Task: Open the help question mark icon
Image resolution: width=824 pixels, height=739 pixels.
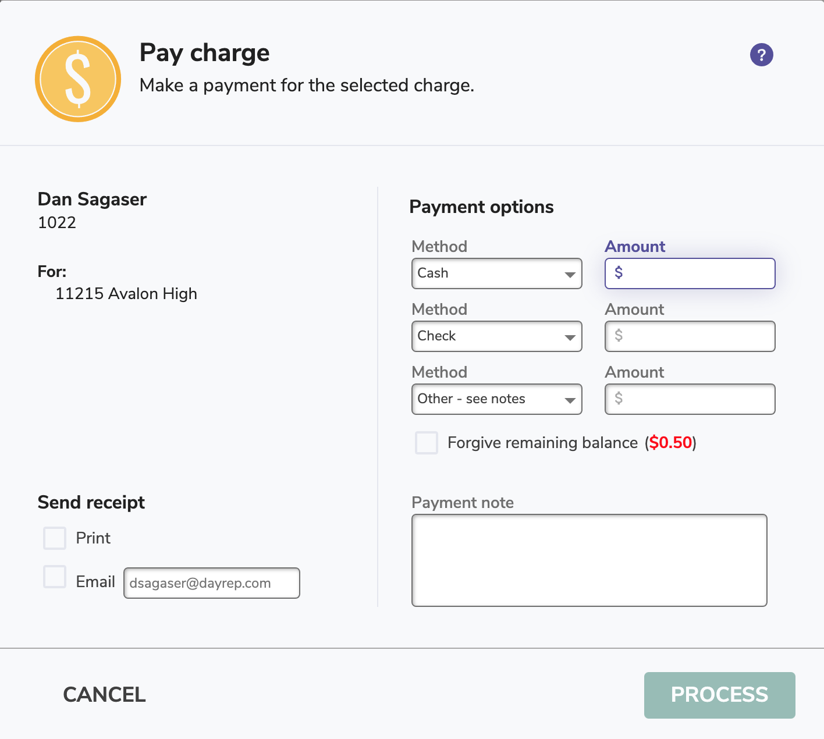Action: 761,55
